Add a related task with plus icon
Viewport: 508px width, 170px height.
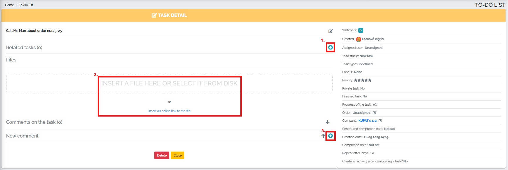point(330,47)
